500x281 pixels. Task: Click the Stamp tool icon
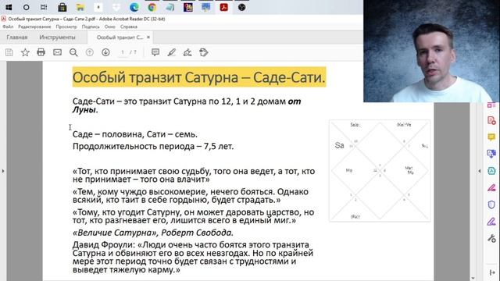pyautogui.click(x=204, y=52)
